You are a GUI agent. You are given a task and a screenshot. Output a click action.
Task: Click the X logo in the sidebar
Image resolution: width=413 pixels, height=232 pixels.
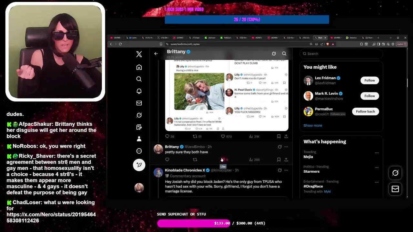(x=139, y=54)
